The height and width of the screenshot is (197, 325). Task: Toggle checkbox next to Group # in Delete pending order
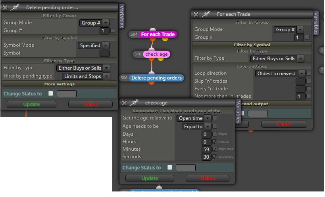[113, 30]
